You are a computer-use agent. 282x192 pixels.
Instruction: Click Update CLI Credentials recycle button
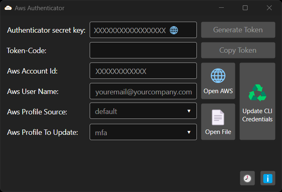point(257,101)
